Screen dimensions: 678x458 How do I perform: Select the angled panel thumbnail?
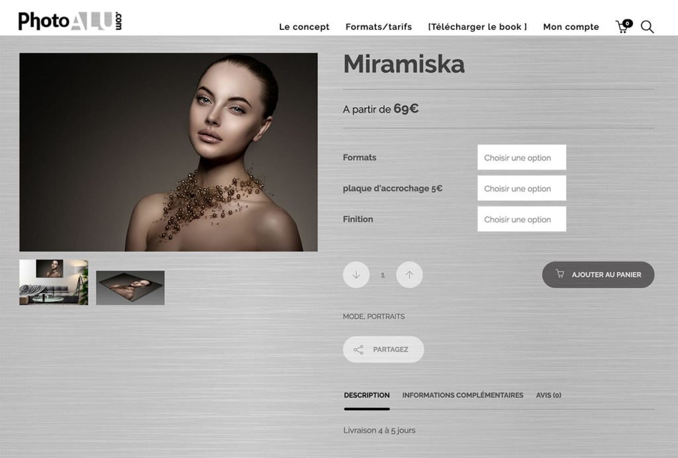point(130,288)
